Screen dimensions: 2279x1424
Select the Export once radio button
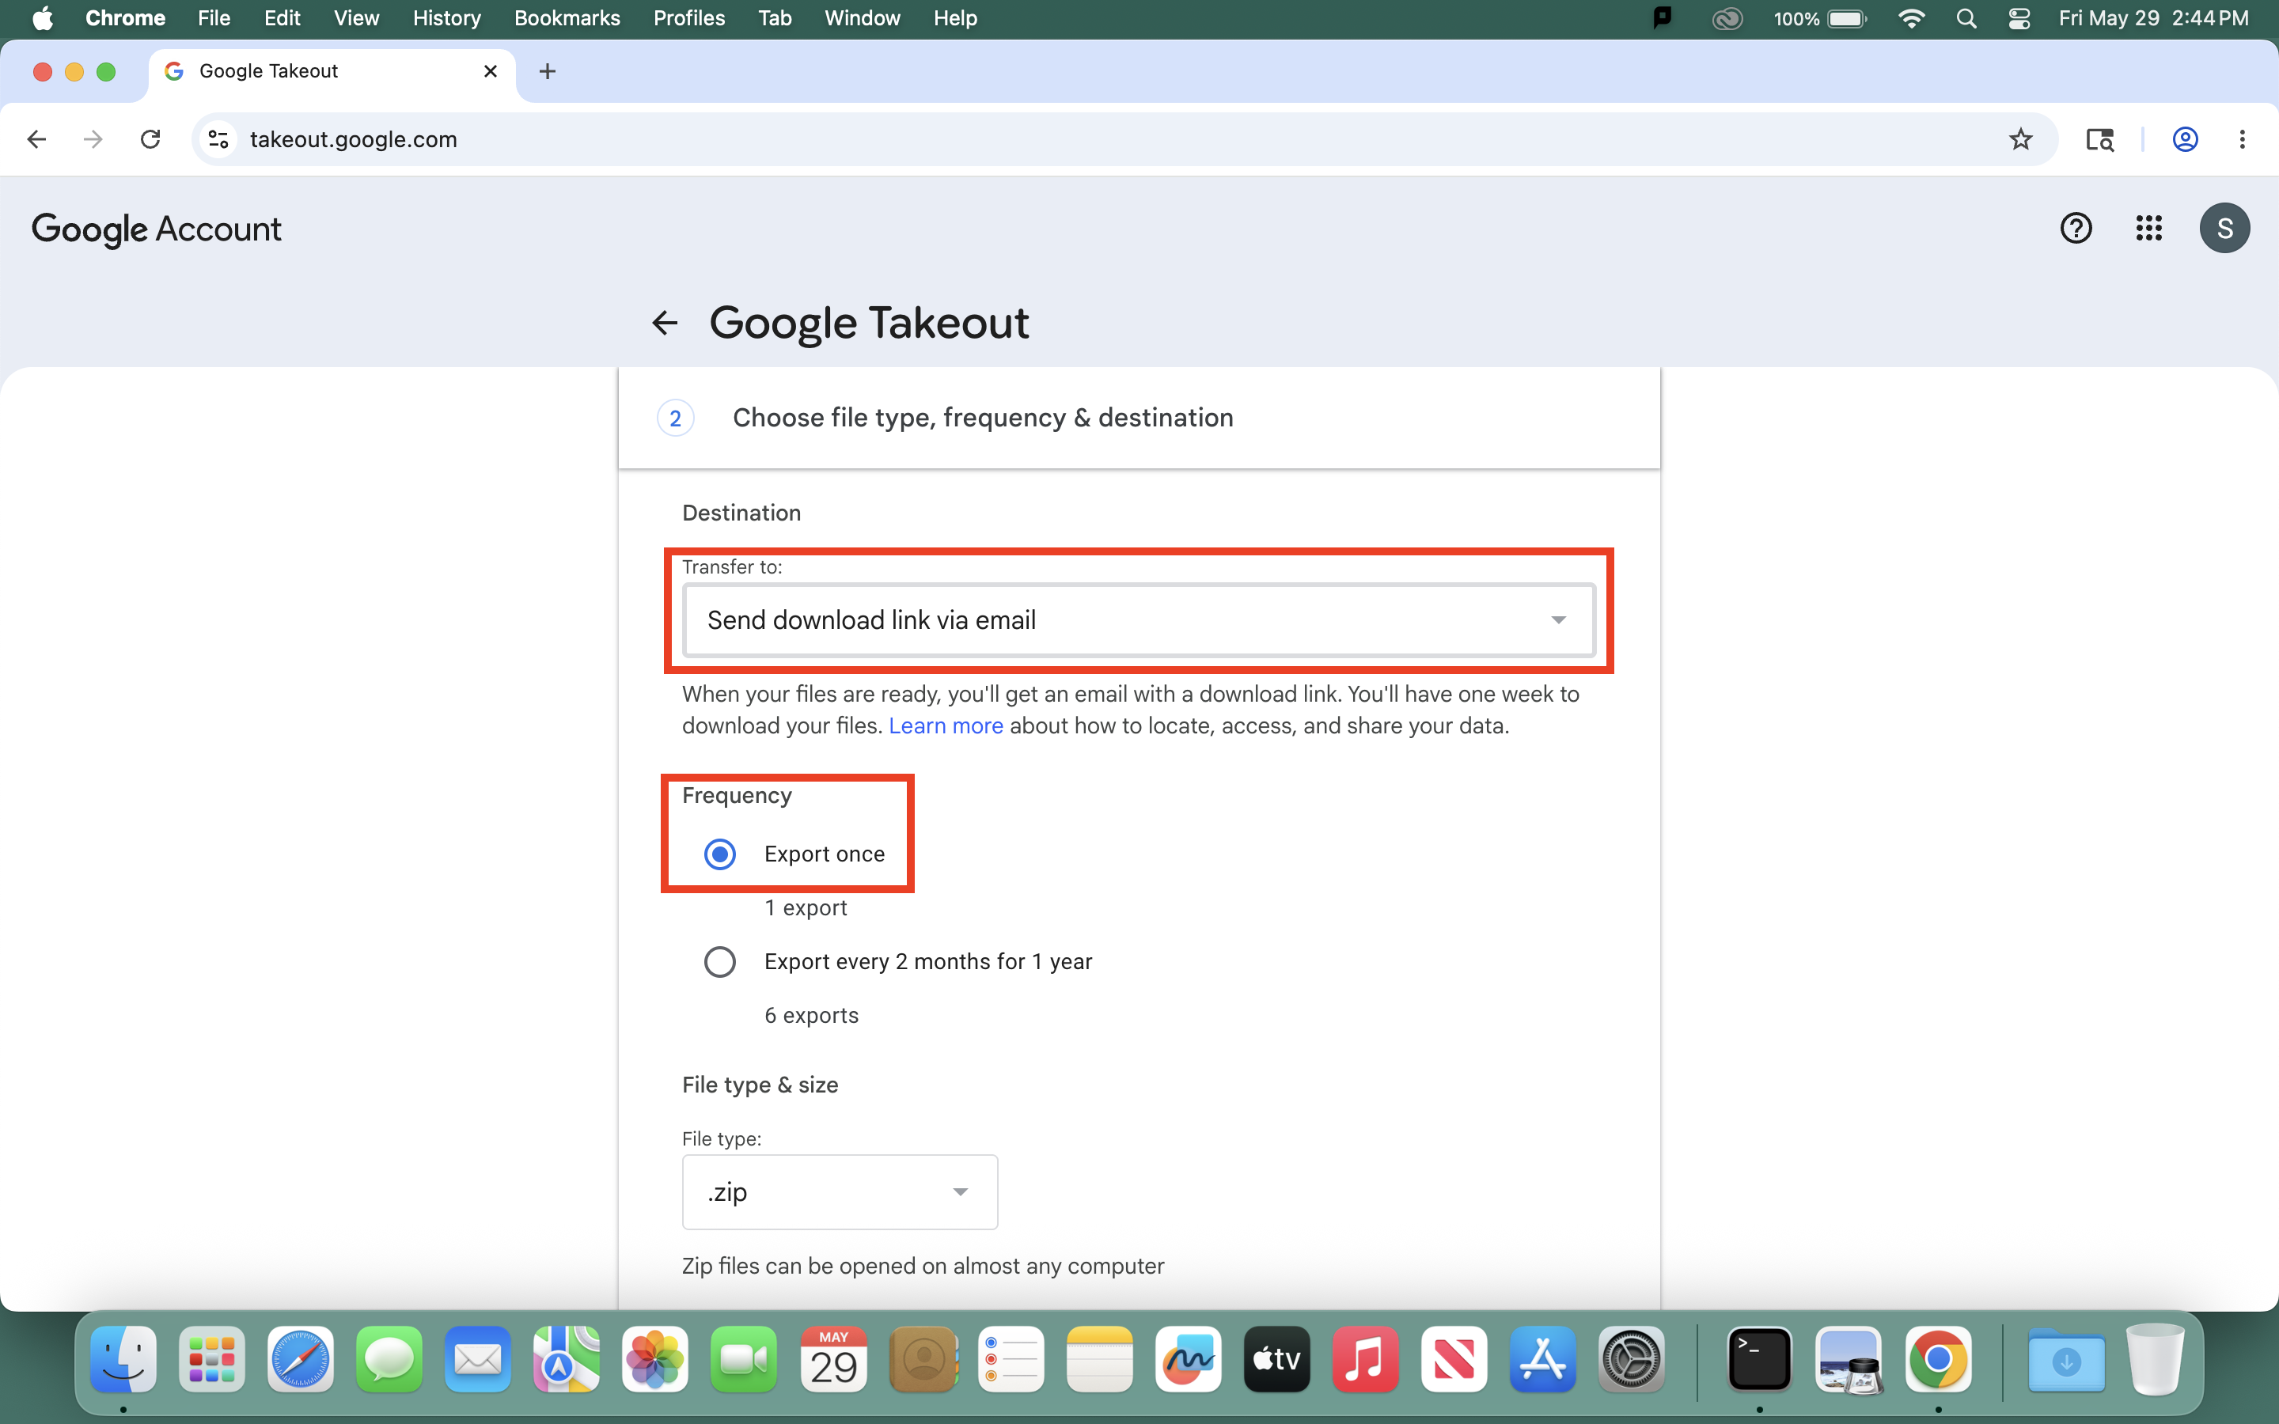(720, 854)
